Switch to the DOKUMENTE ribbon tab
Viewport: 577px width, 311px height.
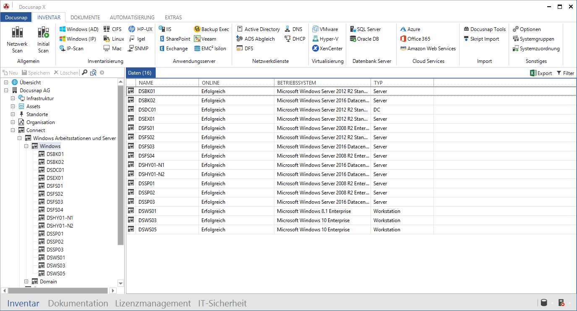click(85, 17)
